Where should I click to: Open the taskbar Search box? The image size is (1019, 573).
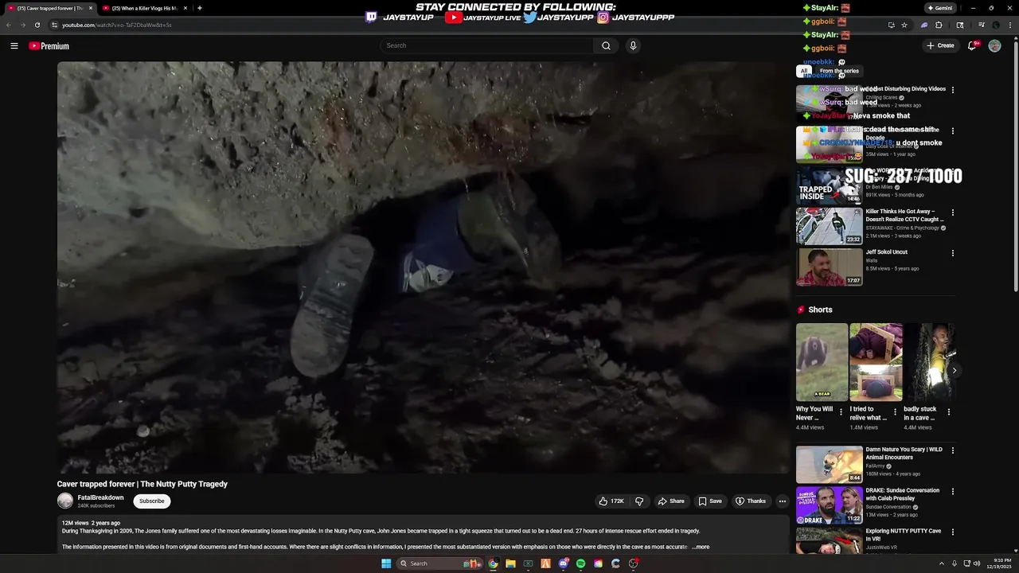(x=440, y=563)
